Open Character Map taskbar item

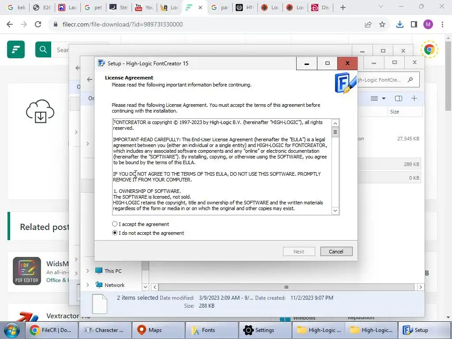point(104,330)
